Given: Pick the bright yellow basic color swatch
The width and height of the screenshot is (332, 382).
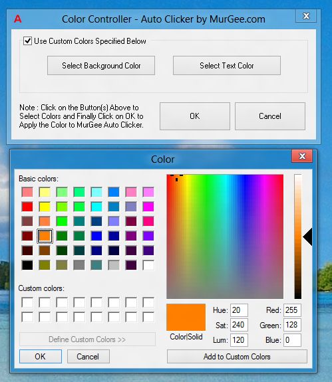Looking at the screenshot, I should (45, 207).
